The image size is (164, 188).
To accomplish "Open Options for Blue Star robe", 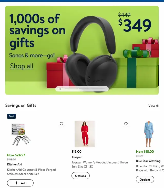I will [x=145, y=180].
